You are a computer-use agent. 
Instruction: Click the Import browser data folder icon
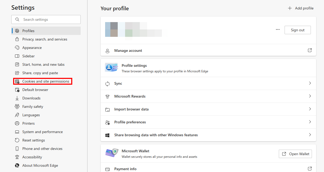[x=107, y=109]
